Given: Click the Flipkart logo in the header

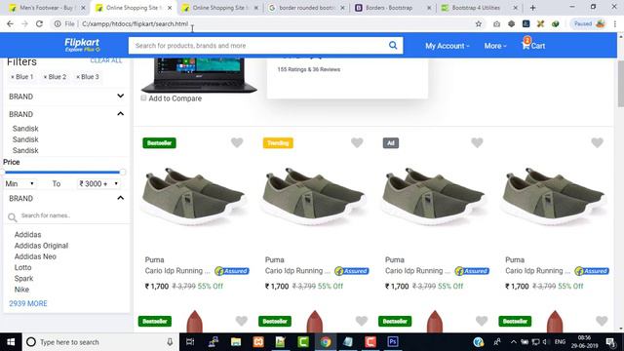Looking at the screenshot, I should (x=82, y=45).
